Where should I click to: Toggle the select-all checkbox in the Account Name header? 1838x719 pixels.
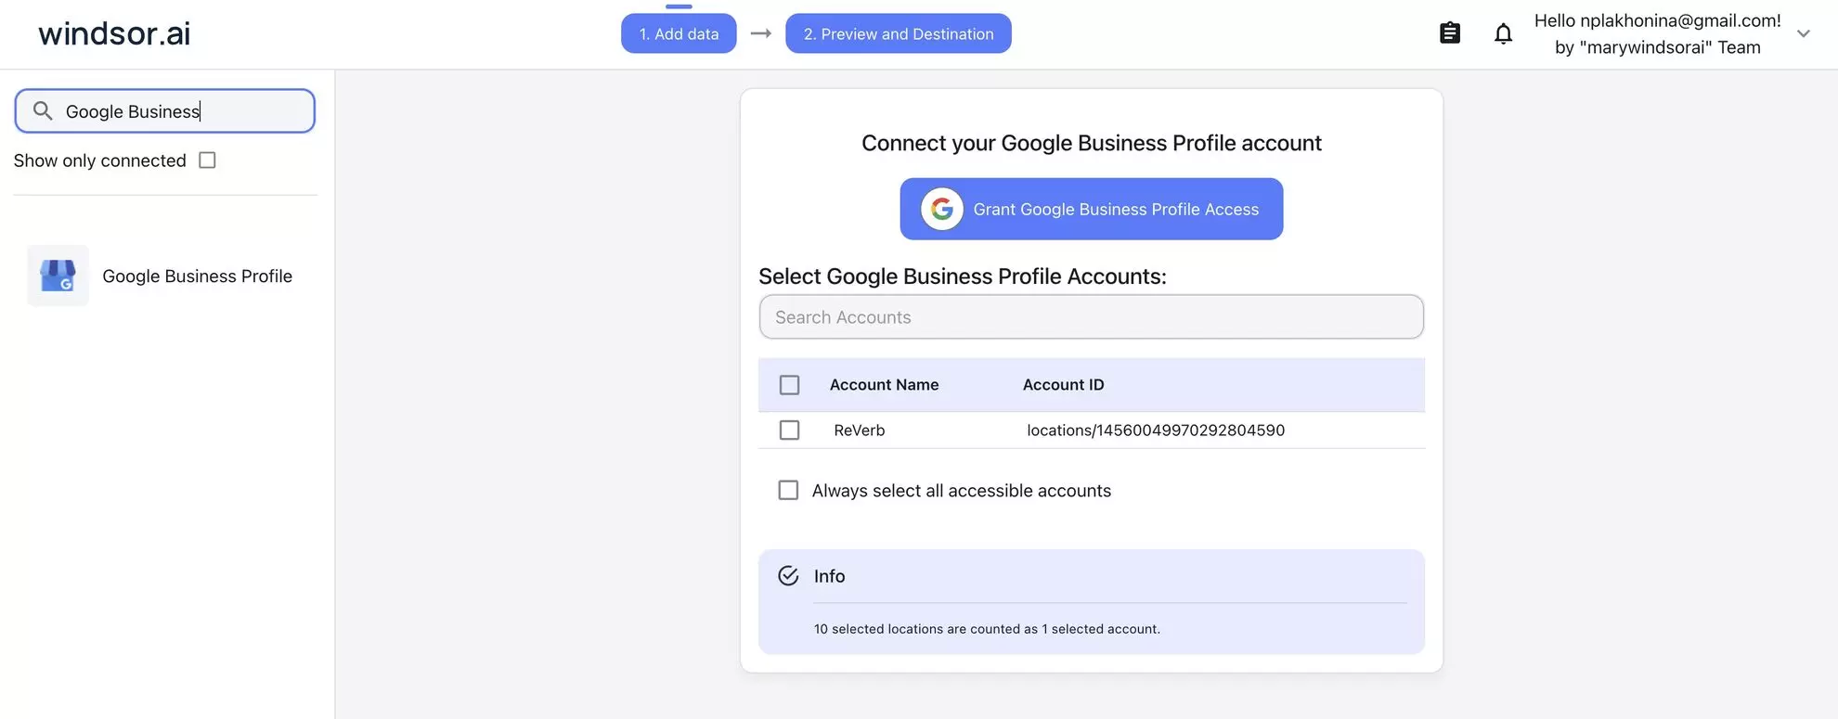click(x=789, y=384)
